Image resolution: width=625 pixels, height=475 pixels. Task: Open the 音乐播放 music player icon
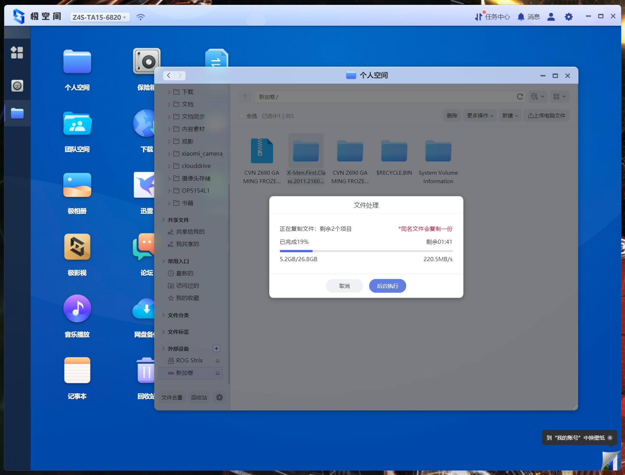pos(77,309)
